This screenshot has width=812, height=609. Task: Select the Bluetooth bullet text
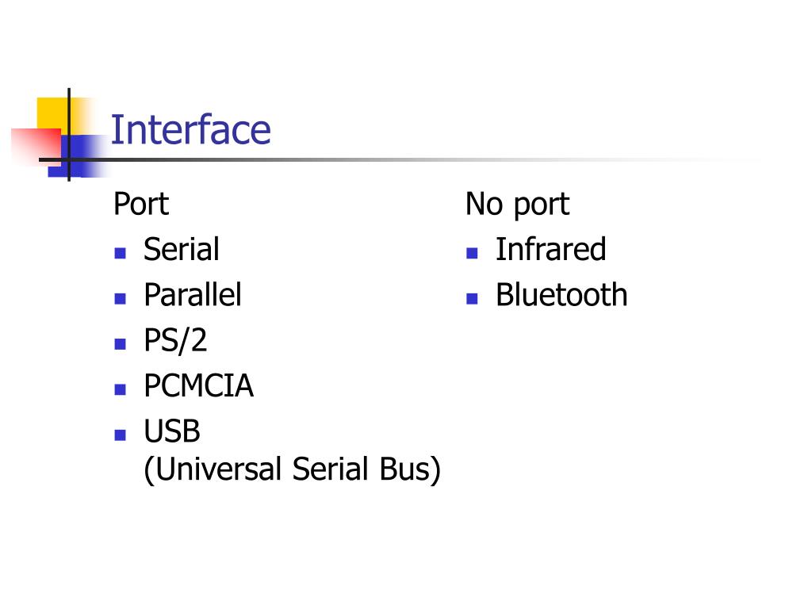(562, 295)
